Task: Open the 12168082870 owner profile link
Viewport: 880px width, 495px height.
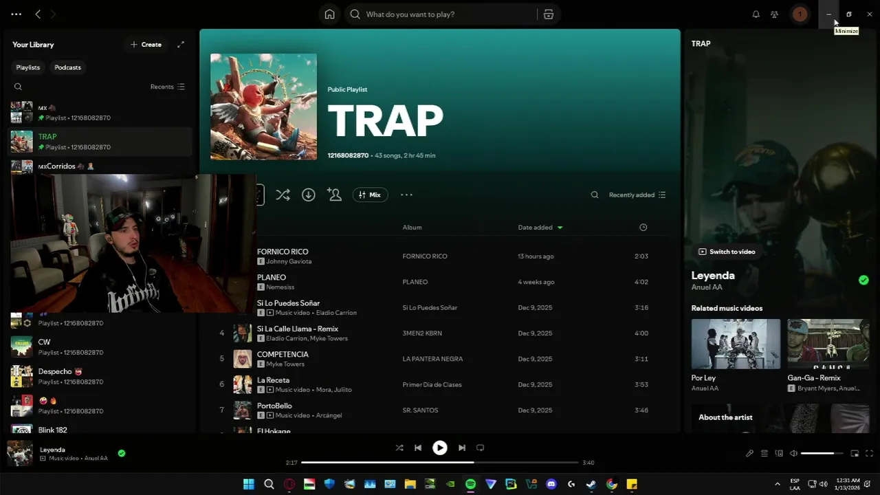Action: click(348, 155)
